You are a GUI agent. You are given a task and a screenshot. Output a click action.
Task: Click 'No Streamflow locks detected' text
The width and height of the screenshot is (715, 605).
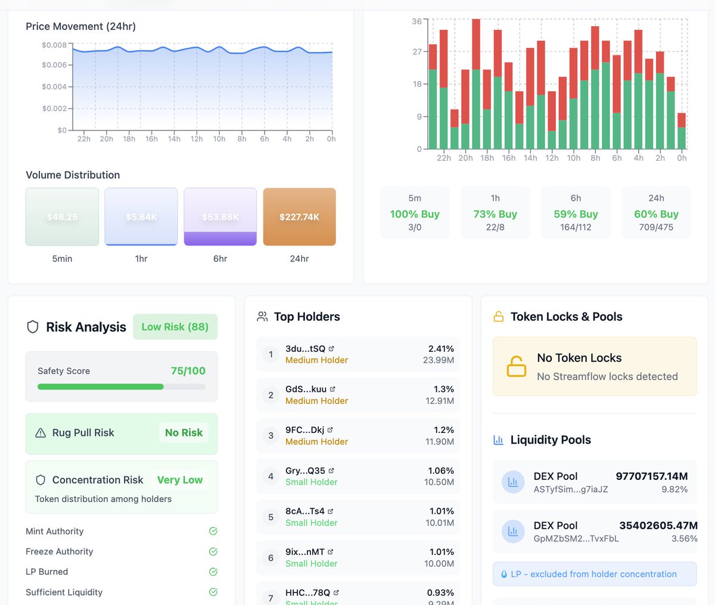[x=607, y=376]
